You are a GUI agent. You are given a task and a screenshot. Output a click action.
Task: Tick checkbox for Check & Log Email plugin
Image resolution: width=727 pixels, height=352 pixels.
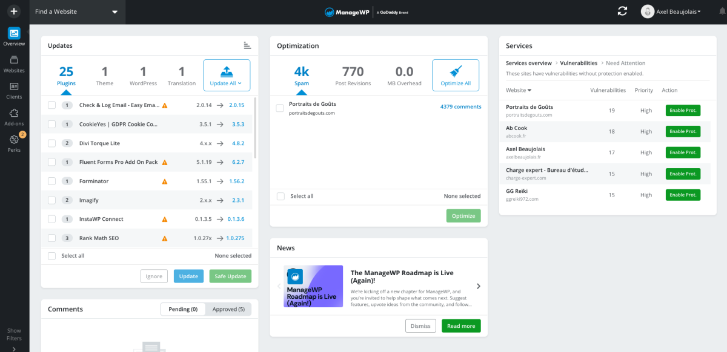click(52, 105)
